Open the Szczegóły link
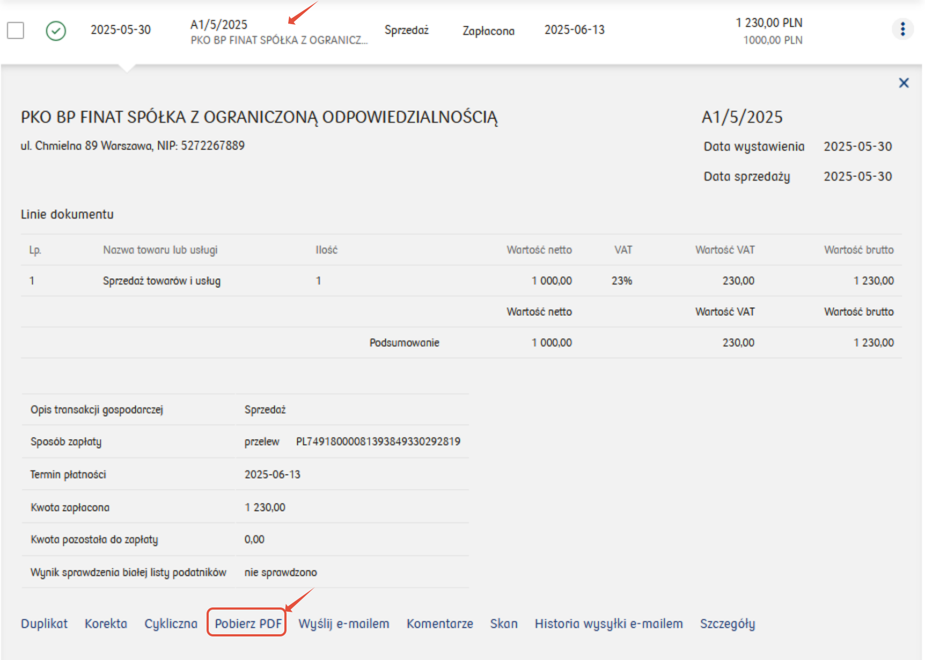 point(728,624)
